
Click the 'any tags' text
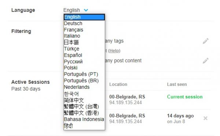[114, 41]
